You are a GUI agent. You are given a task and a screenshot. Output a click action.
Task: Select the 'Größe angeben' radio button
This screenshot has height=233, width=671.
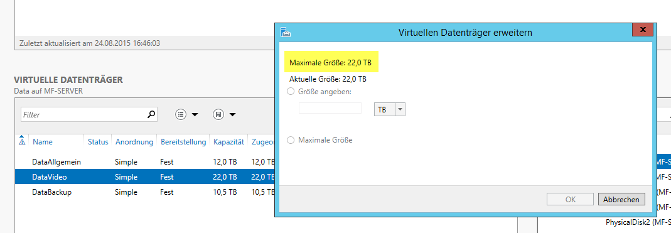tap(291, 91)
